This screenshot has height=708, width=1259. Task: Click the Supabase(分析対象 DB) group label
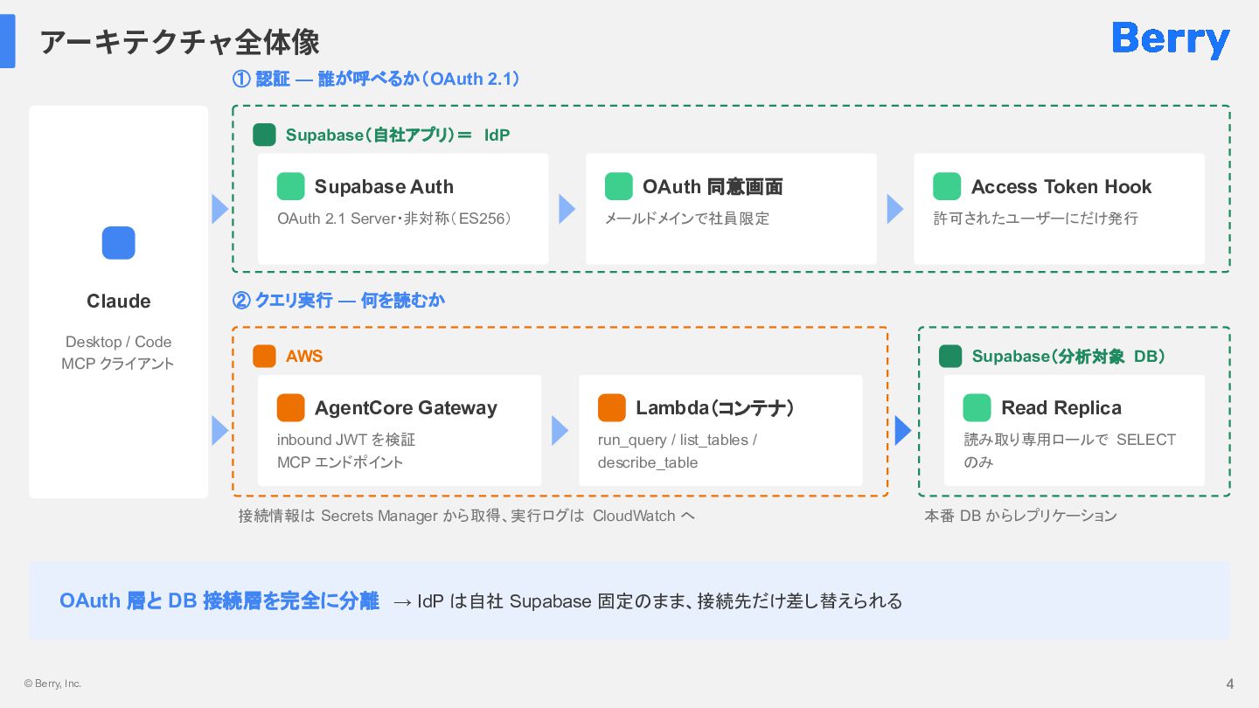click(x=1068, y=356)
